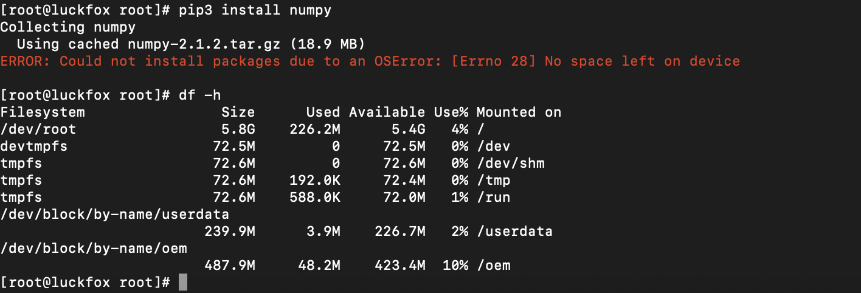Viewport: 861px width, 293px height.
Task: Click the 'Mounted on' column header
Action: [x=519, y=112]
